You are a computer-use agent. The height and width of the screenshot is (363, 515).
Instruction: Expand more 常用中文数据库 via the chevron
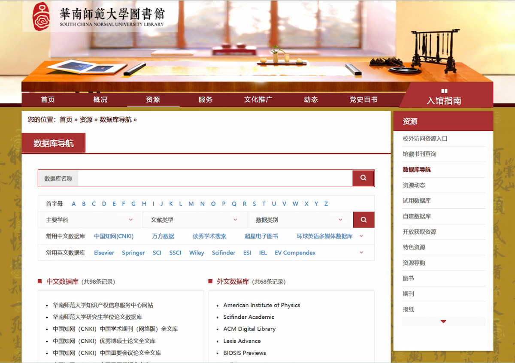(x=362, y=236)
